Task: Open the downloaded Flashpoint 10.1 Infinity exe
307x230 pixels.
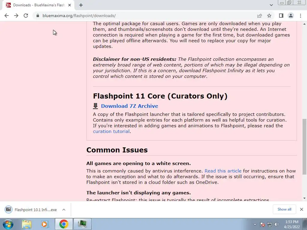Action: (36, 210)
